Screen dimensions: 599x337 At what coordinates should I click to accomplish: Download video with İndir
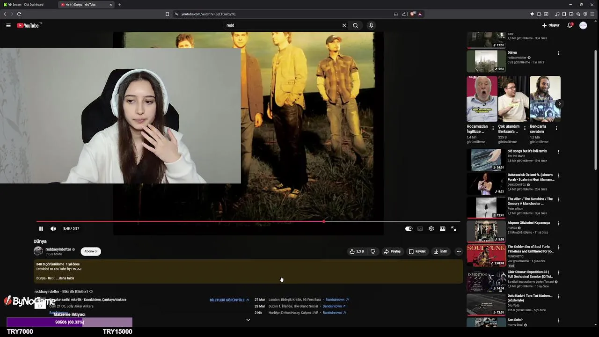point(440,251)
